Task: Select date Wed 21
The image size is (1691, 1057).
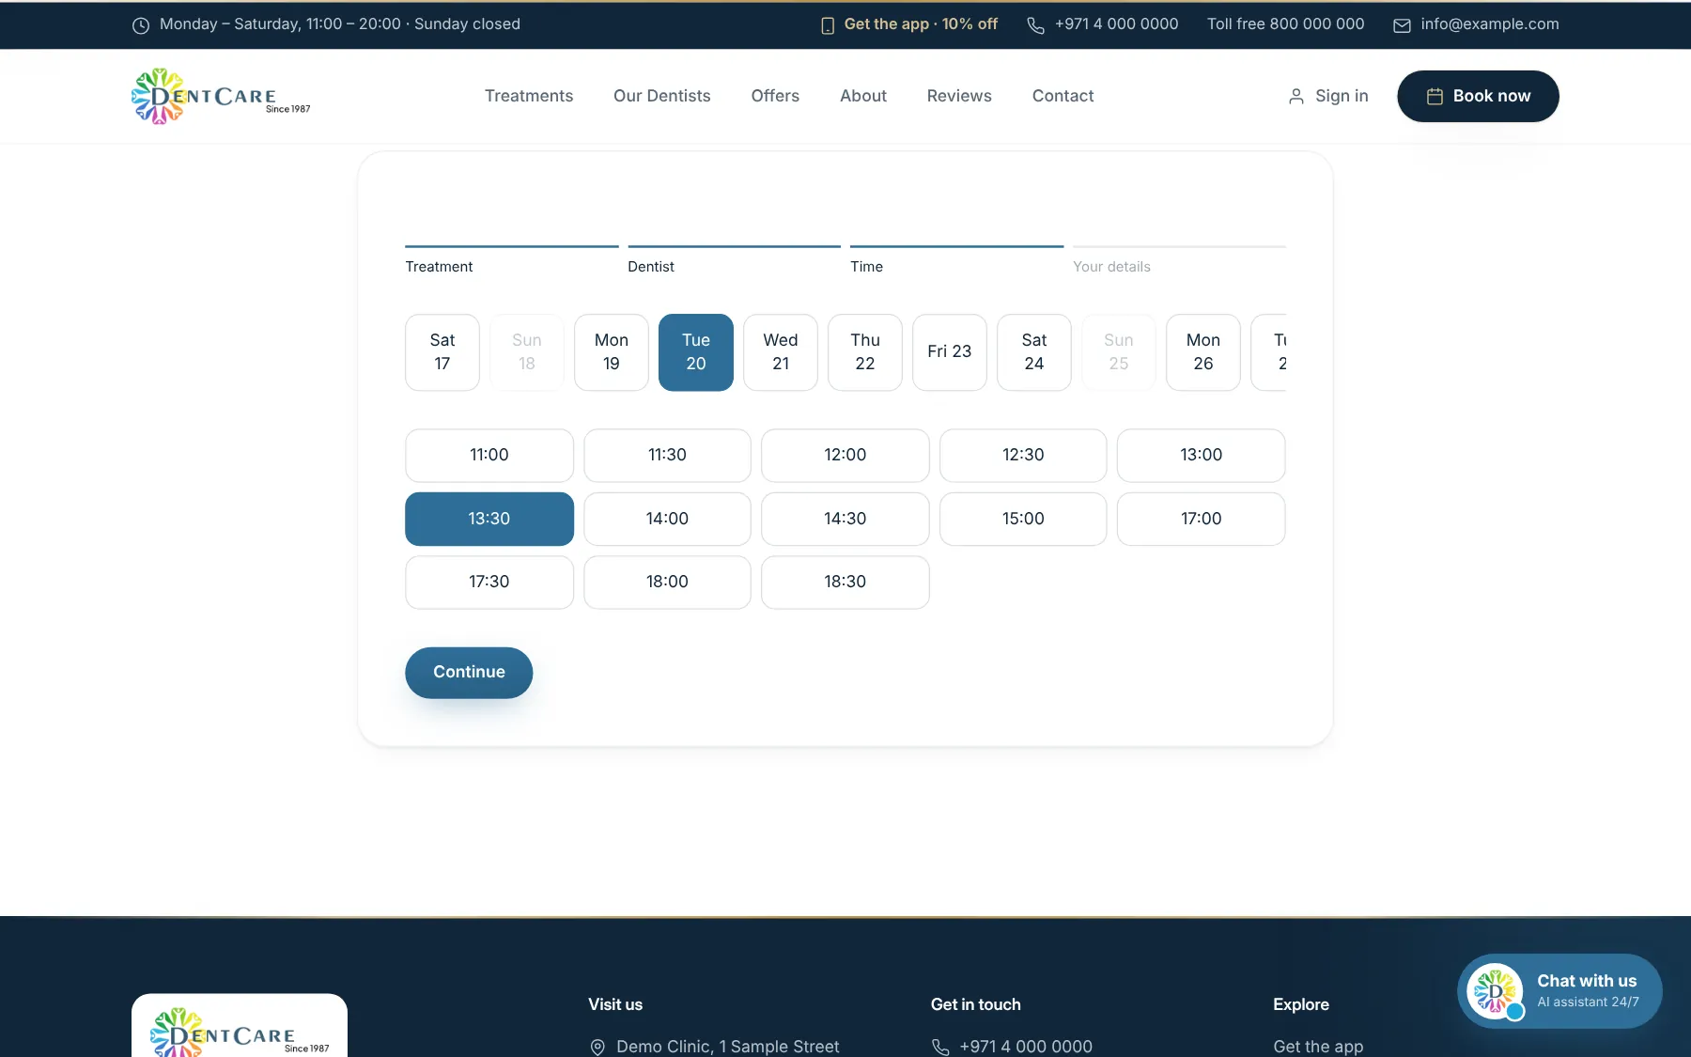Action: pyautogui.click(x=781, y=352)
